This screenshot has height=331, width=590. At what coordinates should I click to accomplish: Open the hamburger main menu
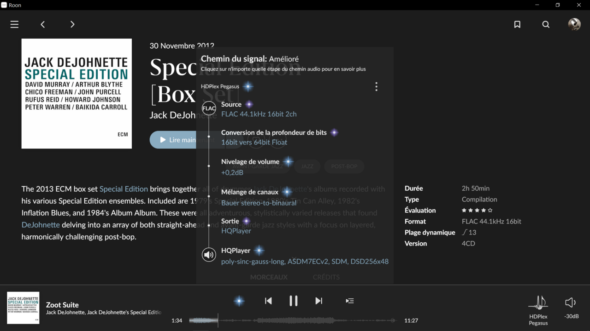click(x=15, y=24)
